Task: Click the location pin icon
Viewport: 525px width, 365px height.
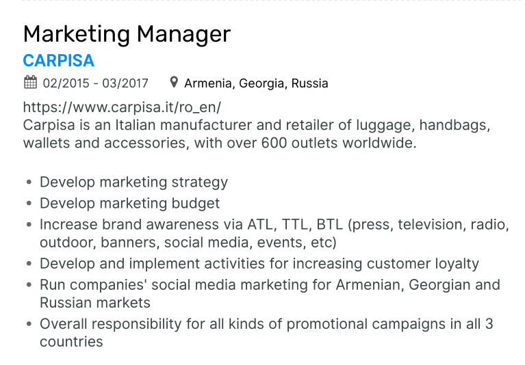Action: 175,83
